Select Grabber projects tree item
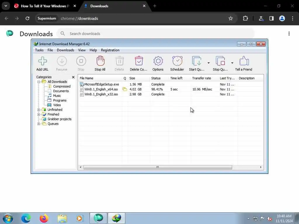Viewport: 299px width, 224px height. [x=59, y=119]
